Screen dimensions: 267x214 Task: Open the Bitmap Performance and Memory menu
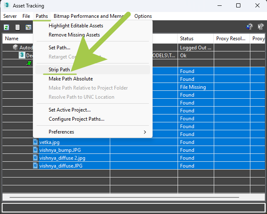click(89, 16)
